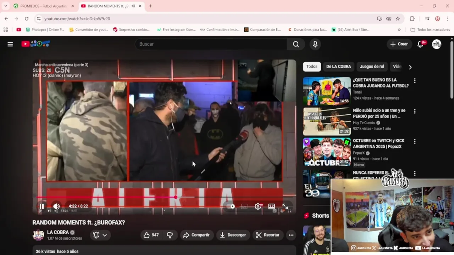Mute the RANDOM MOMENTS tab audio icon
The width and height of the screenshot is (454, 255).
click(133, 6)
